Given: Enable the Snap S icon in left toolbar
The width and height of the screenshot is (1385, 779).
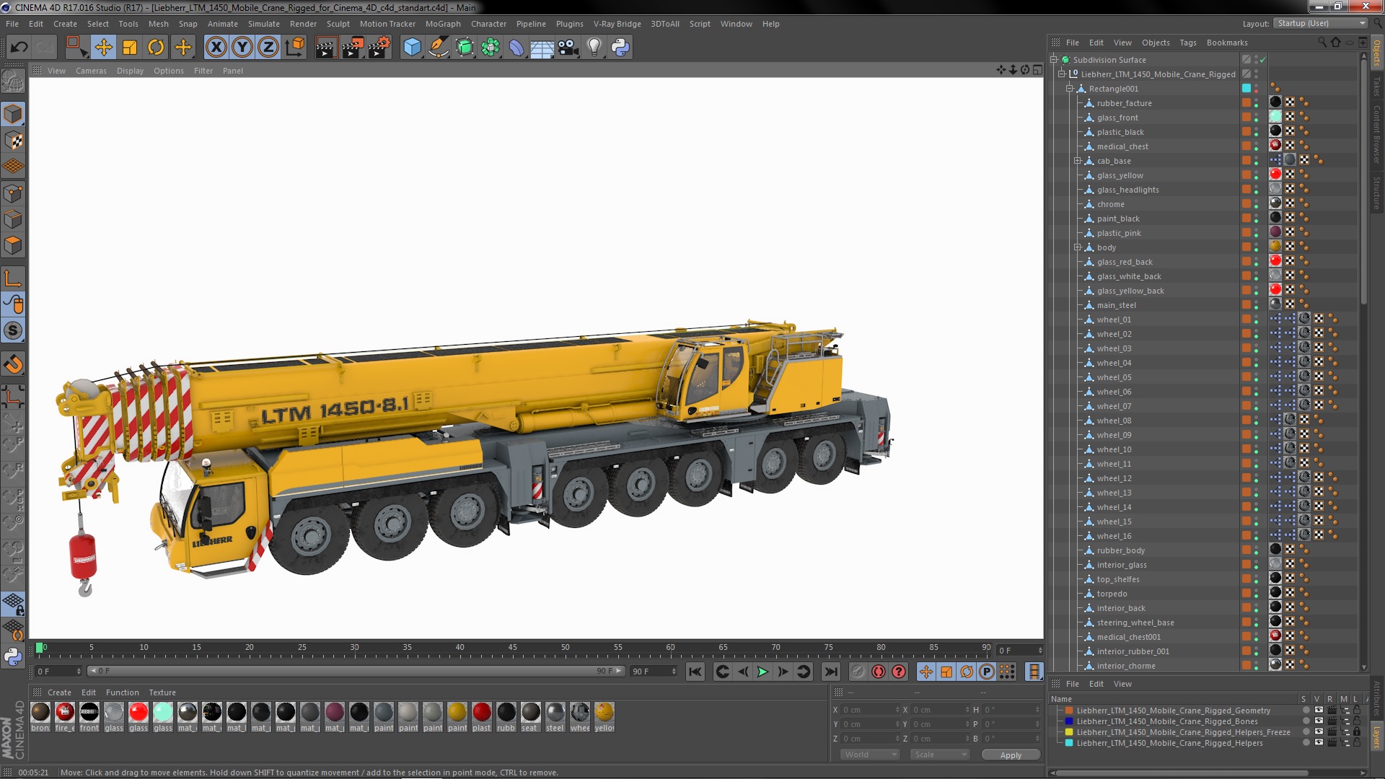Looking at the screenshot, I should [x=13, y=330].
